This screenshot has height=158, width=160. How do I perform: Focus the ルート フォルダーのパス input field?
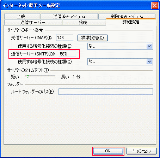coord(106,92)
